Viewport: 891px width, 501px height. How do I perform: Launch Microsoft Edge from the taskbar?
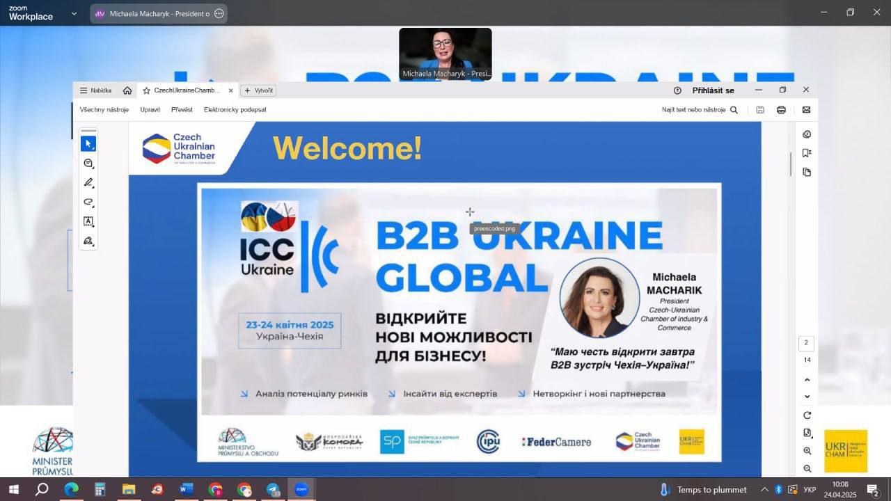71,489
